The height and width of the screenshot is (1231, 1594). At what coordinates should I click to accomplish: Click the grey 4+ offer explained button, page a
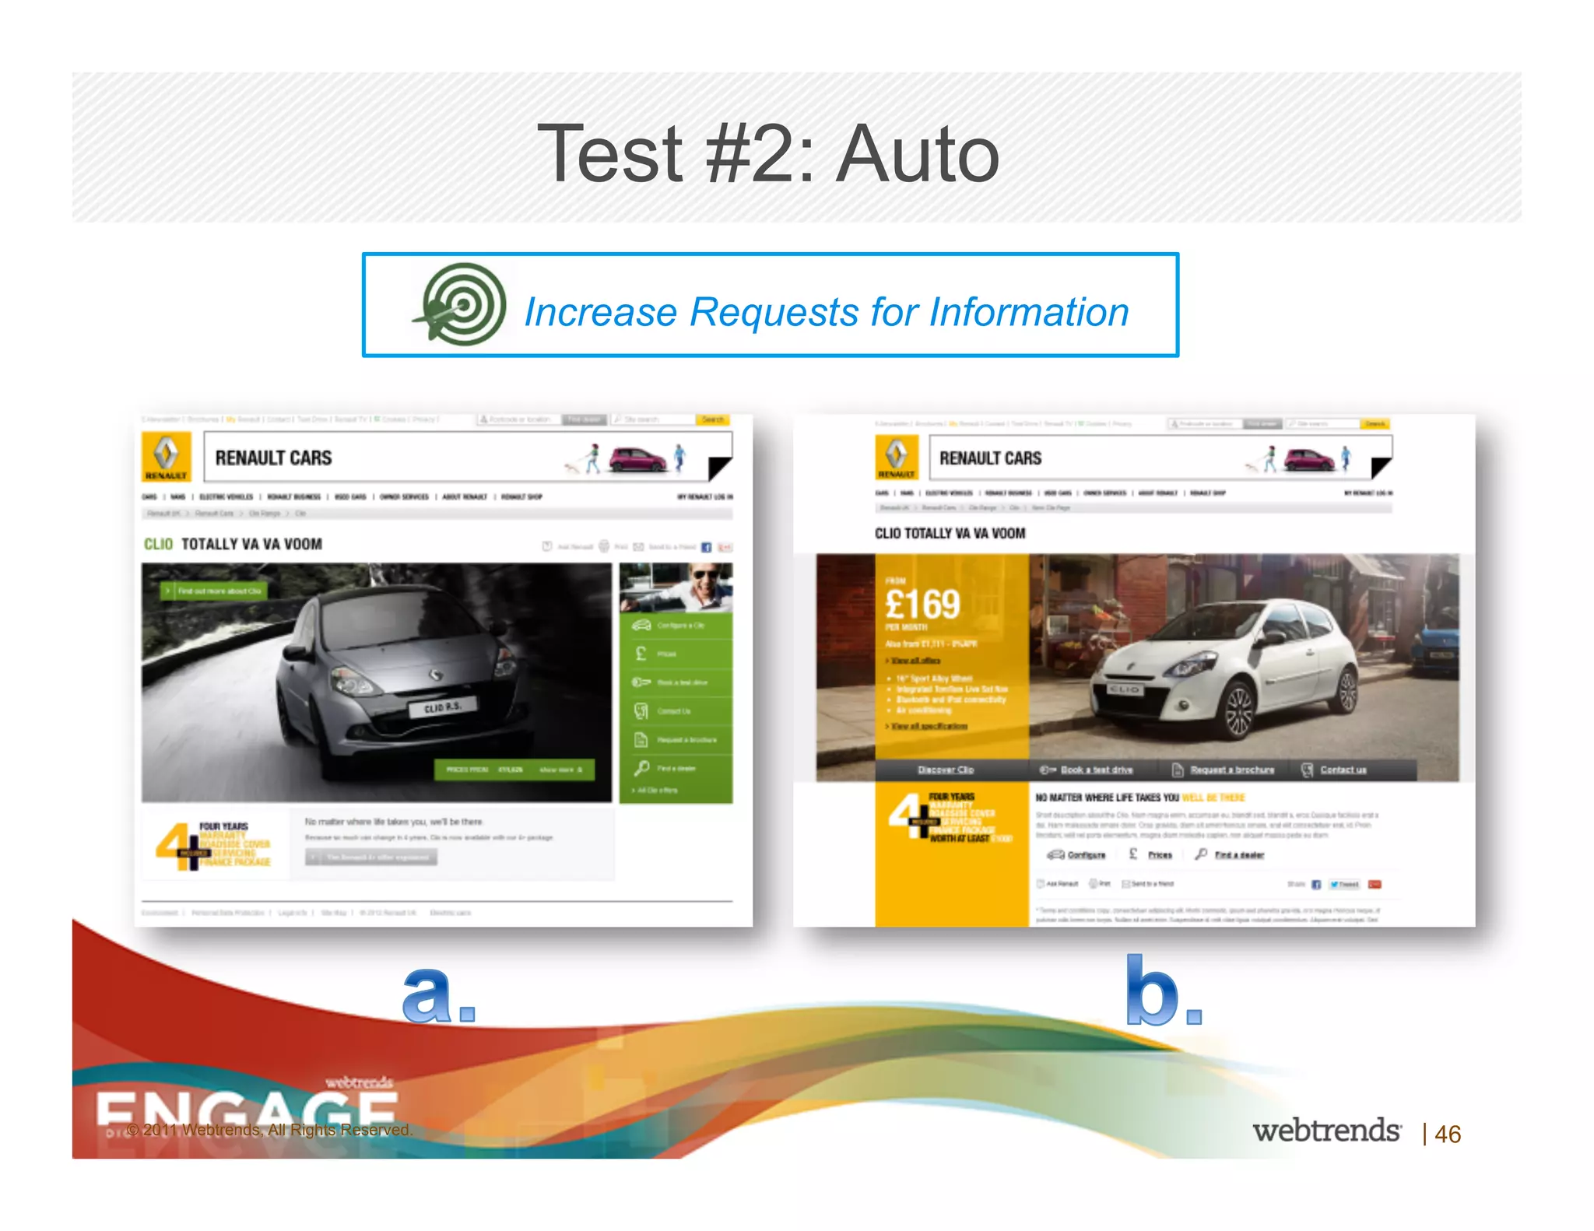click(371, 857)
